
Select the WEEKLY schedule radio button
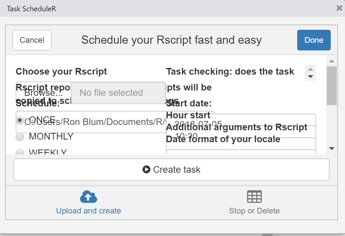pyautogui.click(x=20, y=152)
